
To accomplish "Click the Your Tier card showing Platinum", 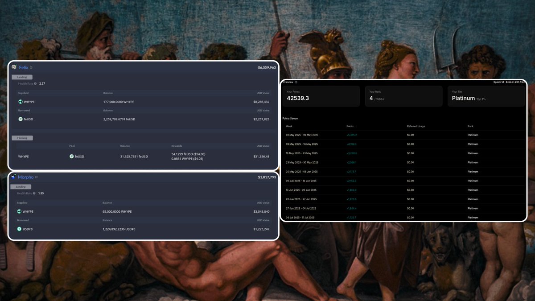I will pos(486,96).
